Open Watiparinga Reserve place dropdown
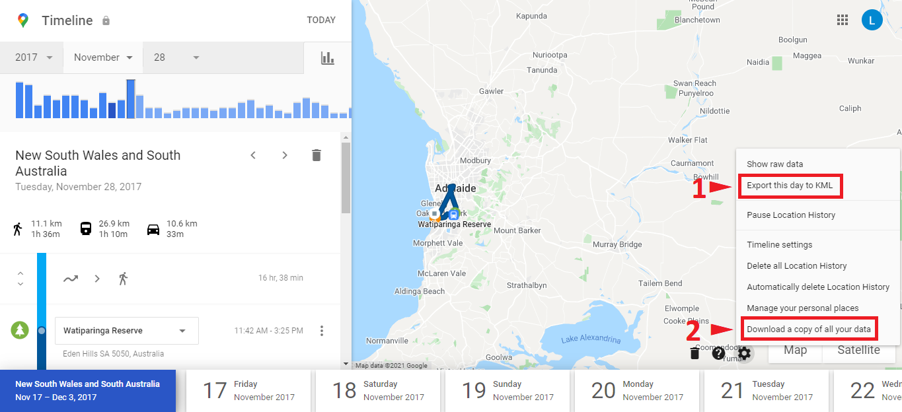This screenshot has height=412, width=902. [127, 331]
